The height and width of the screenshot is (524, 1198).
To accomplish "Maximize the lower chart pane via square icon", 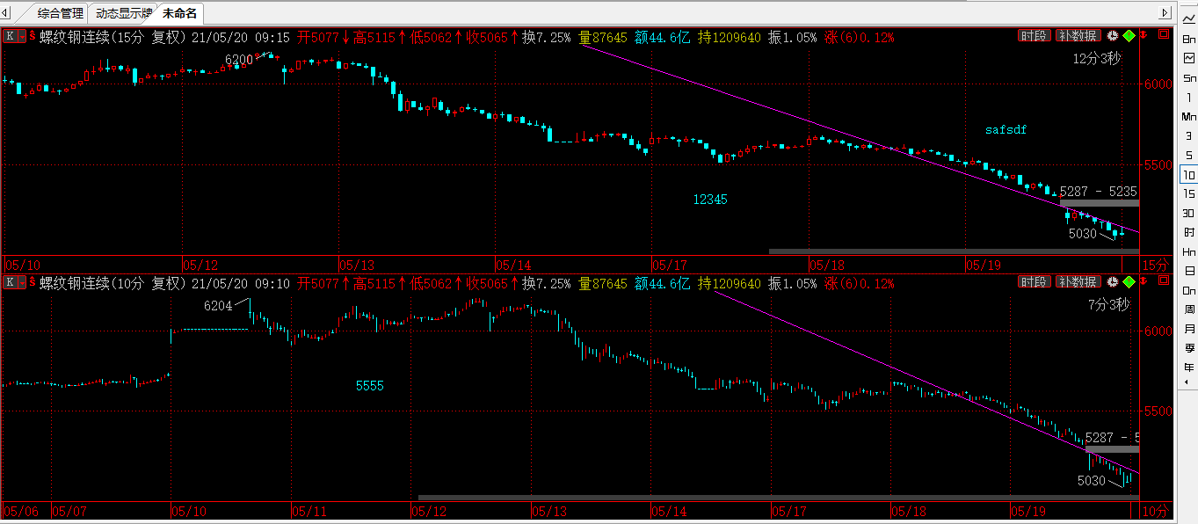I will tap(1165, 282).
